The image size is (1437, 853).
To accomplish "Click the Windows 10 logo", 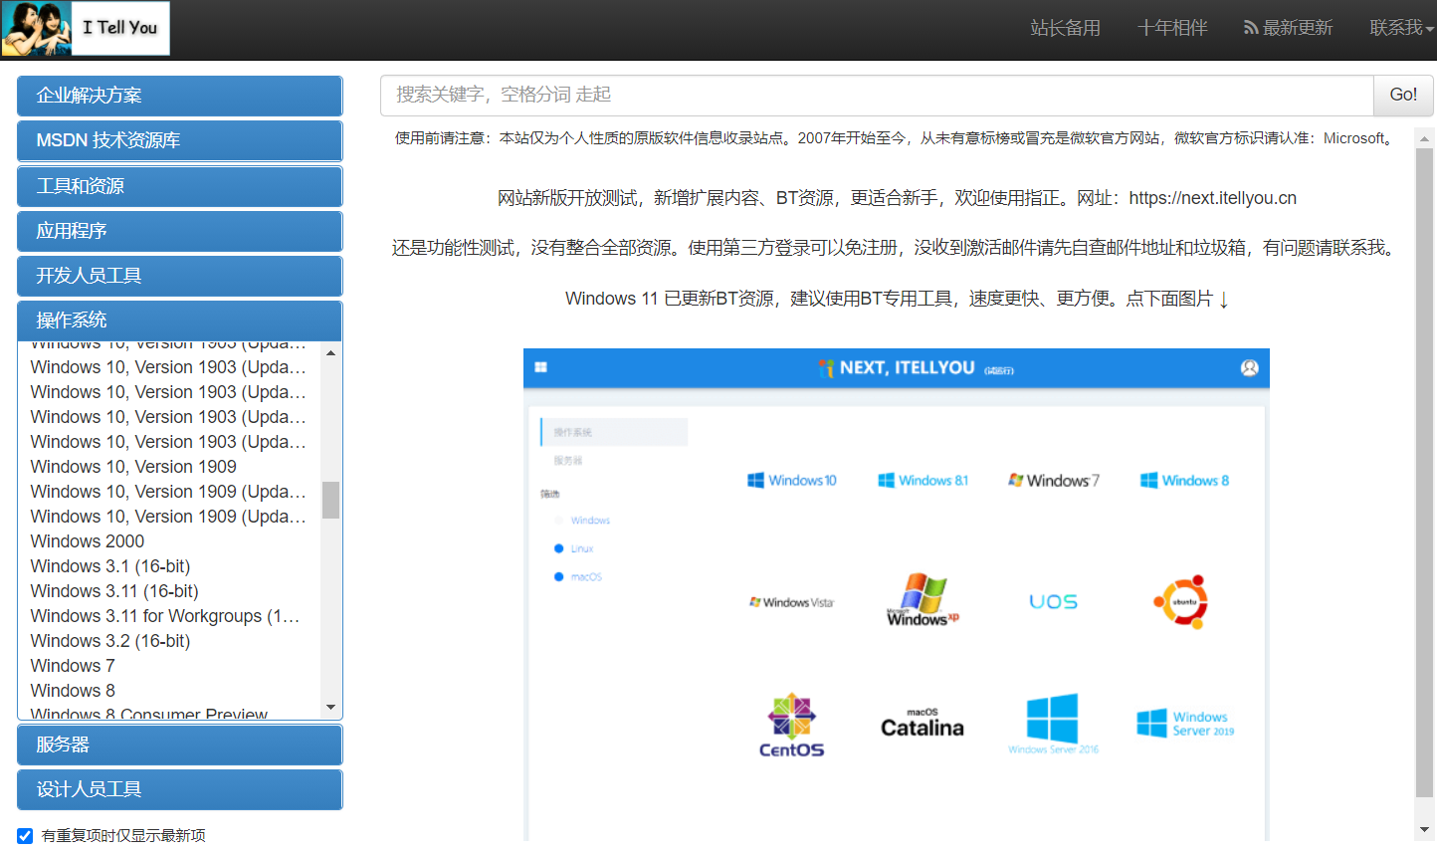I will point(792,481).
